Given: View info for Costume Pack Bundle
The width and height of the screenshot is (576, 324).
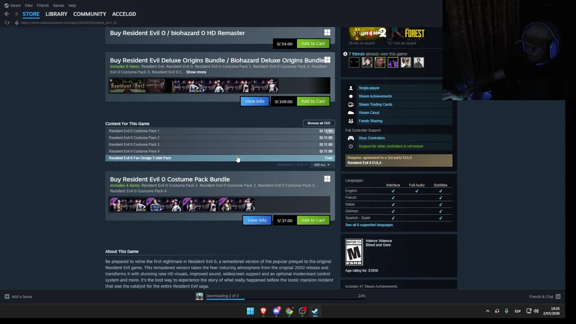Looking at the screenshot, I should 257,220.
